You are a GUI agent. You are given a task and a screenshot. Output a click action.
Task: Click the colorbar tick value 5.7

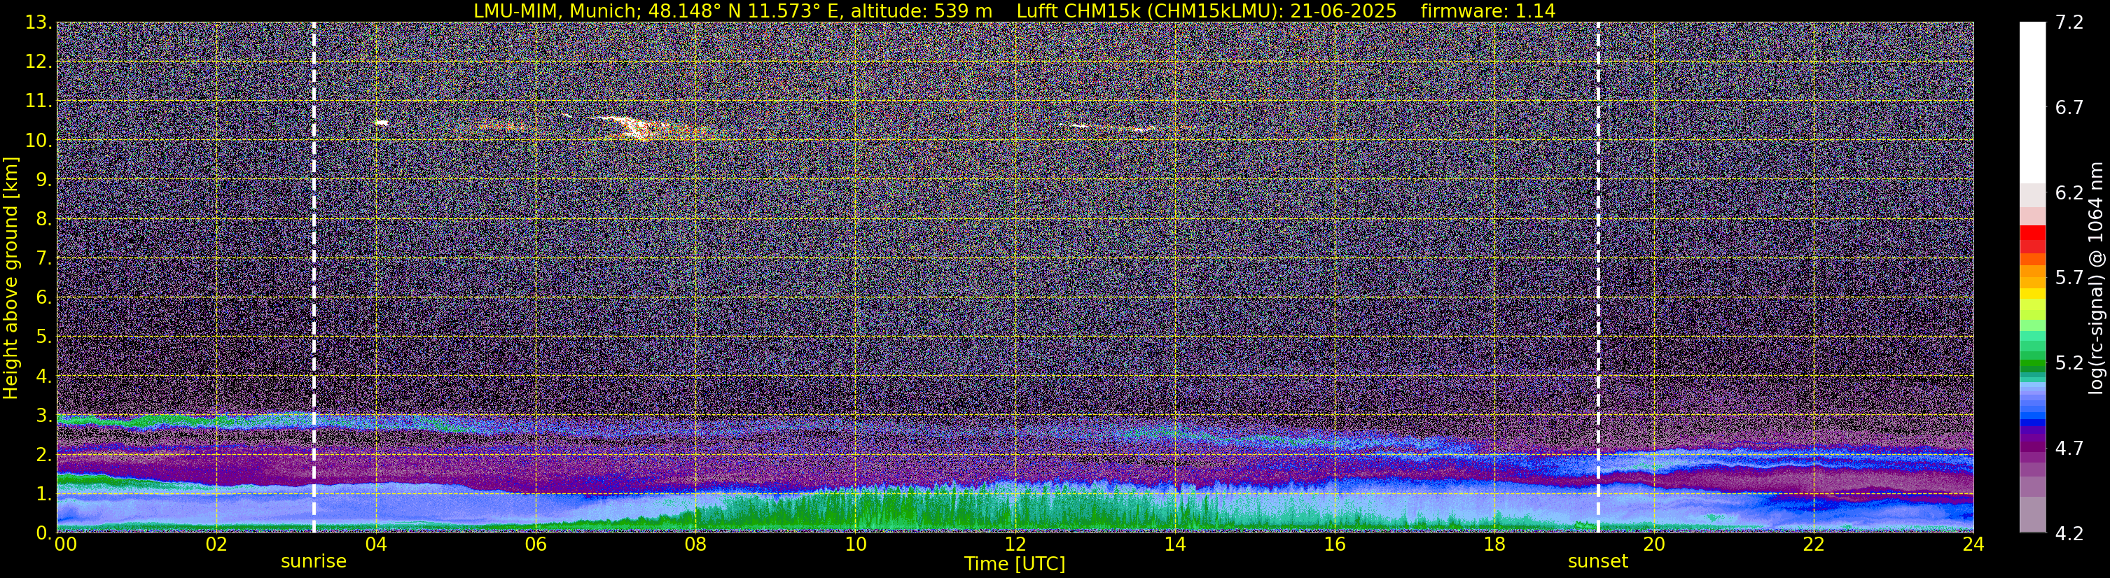[2069, 278]
